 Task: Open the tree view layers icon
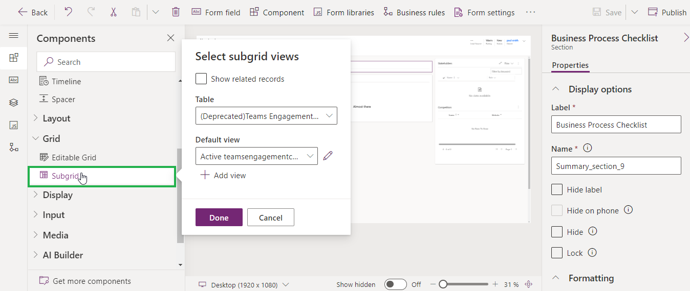14,103
